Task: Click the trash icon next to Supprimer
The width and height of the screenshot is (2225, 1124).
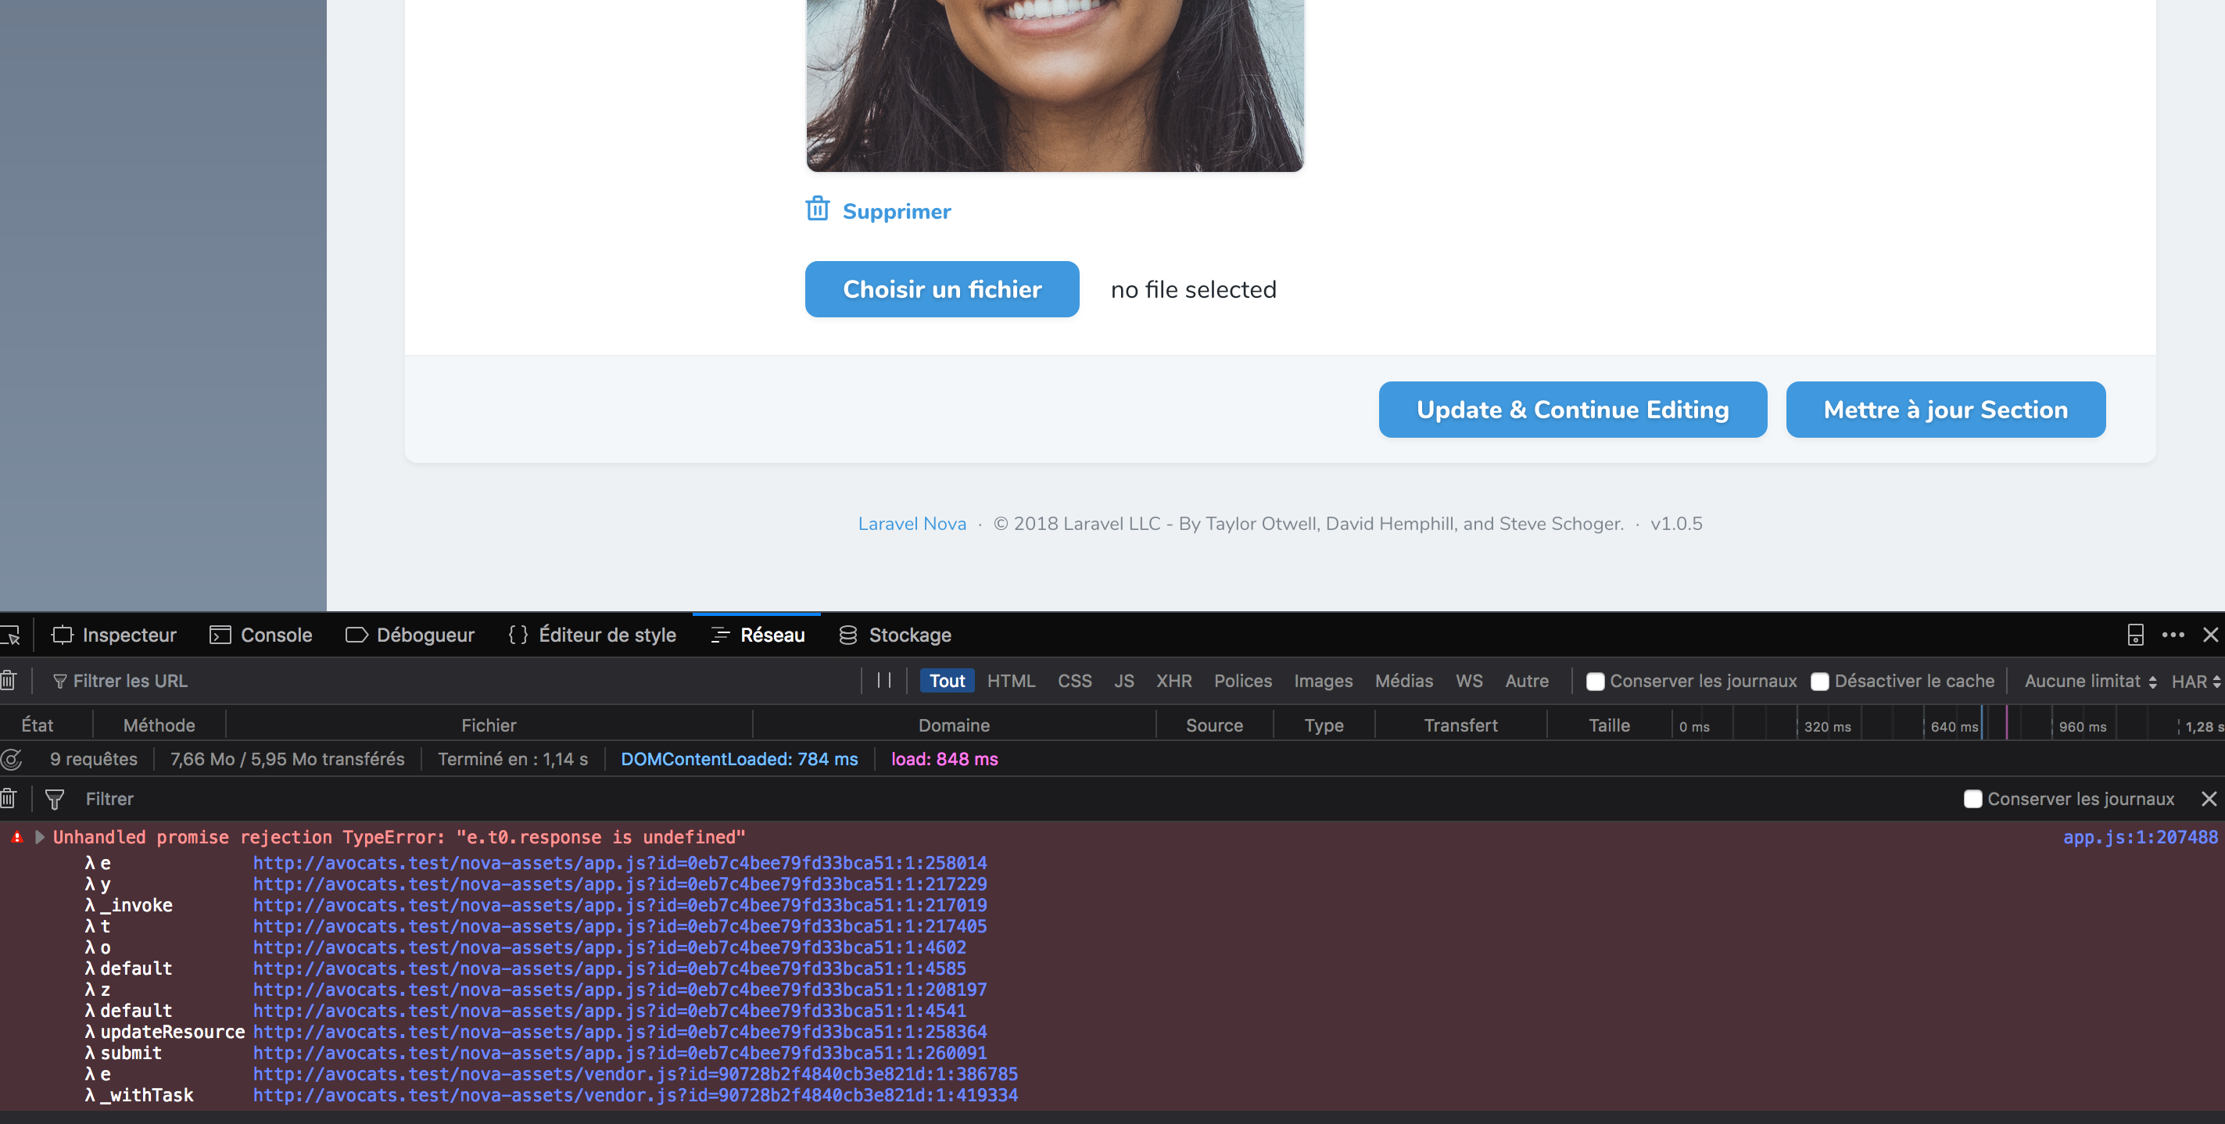Action: coord(817,209)
